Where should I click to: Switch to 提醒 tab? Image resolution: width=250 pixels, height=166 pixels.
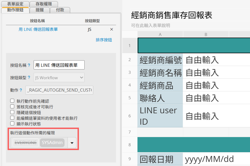40,10
